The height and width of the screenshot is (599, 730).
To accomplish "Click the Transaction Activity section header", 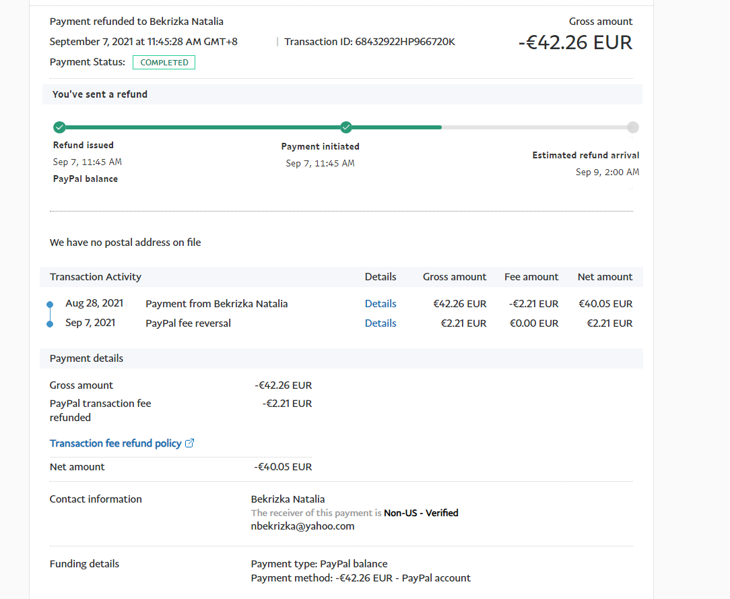I will (x=96, y=277).
